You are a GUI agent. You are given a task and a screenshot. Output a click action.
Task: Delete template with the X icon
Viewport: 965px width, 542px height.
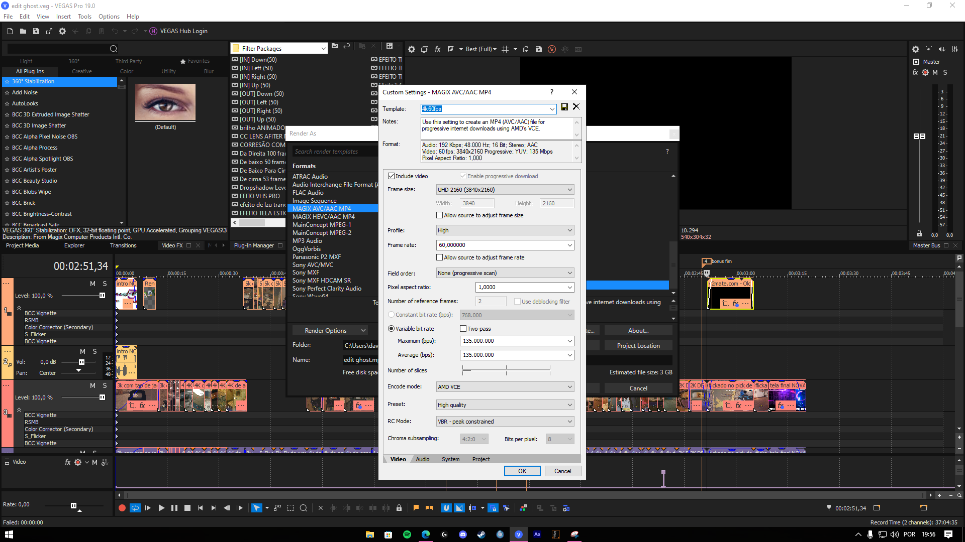pos(576,107)
